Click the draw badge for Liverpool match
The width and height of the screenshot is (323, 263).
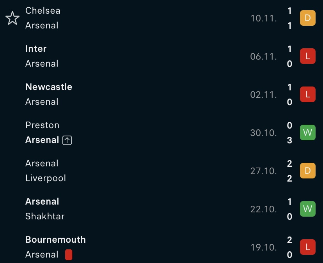[x=307, y=171]
